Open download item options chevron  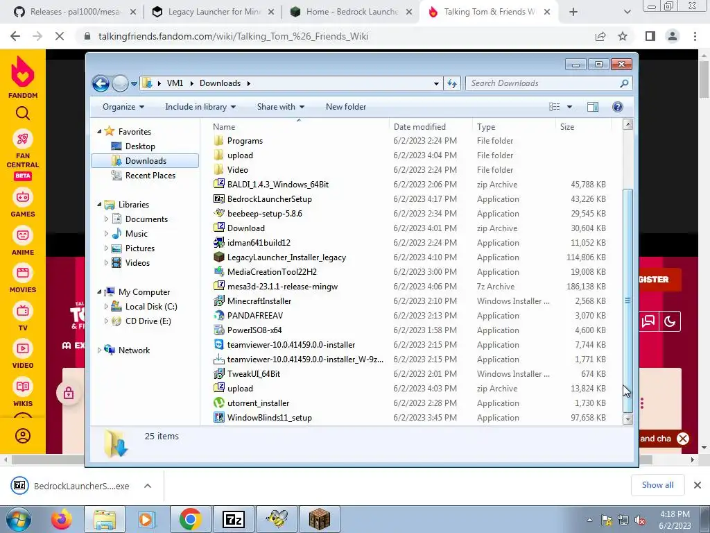[x=148, y=486]
